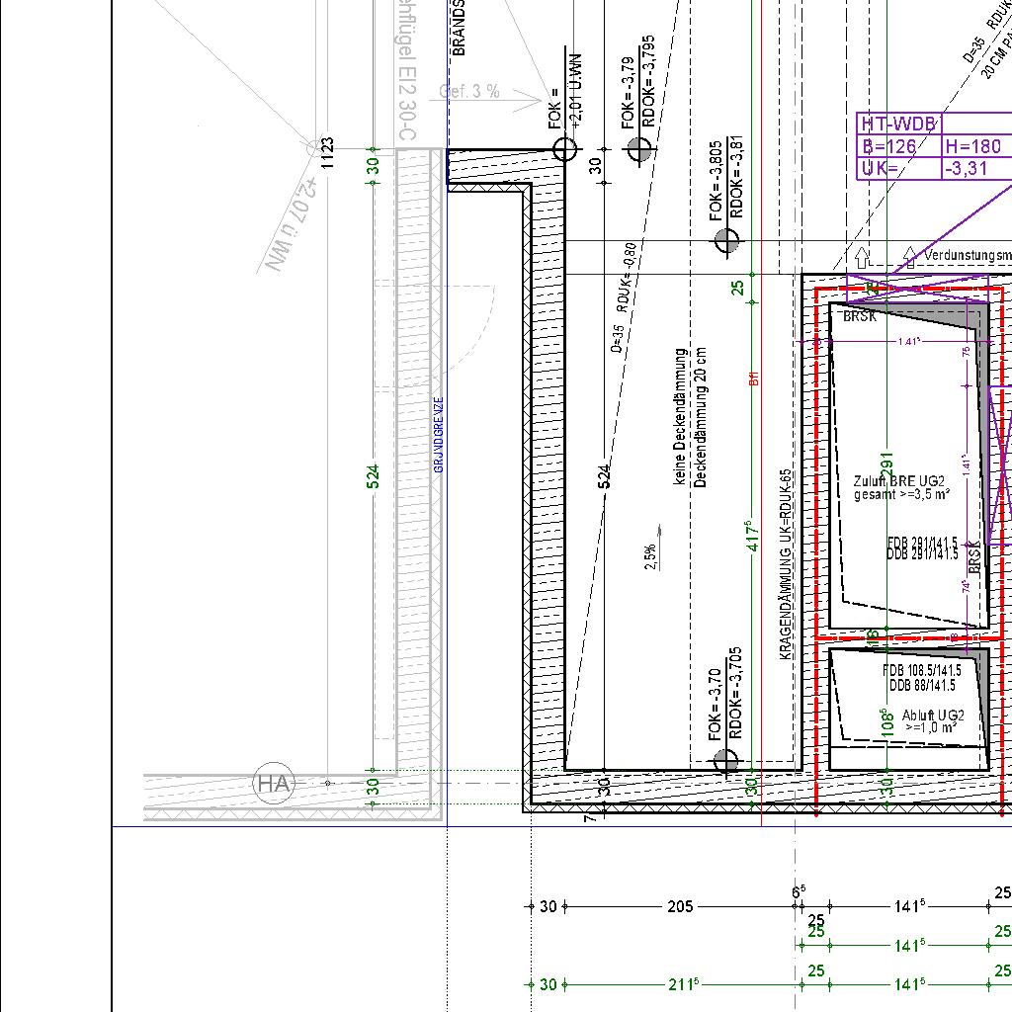Pick the level marker symbol for FOK=-3,70
This screenshot has width=1012, height=1012.
[x=725, y=761]
